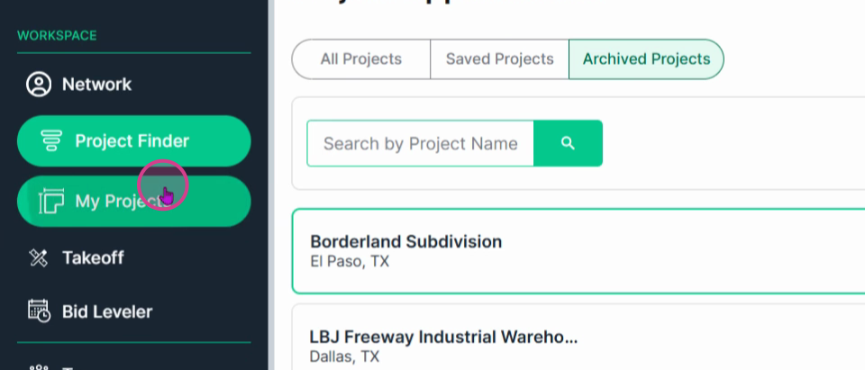Open the Project Finder menu item
This screenshot has height=370, width=865.
pyautogui.click(x=134, y=141)
